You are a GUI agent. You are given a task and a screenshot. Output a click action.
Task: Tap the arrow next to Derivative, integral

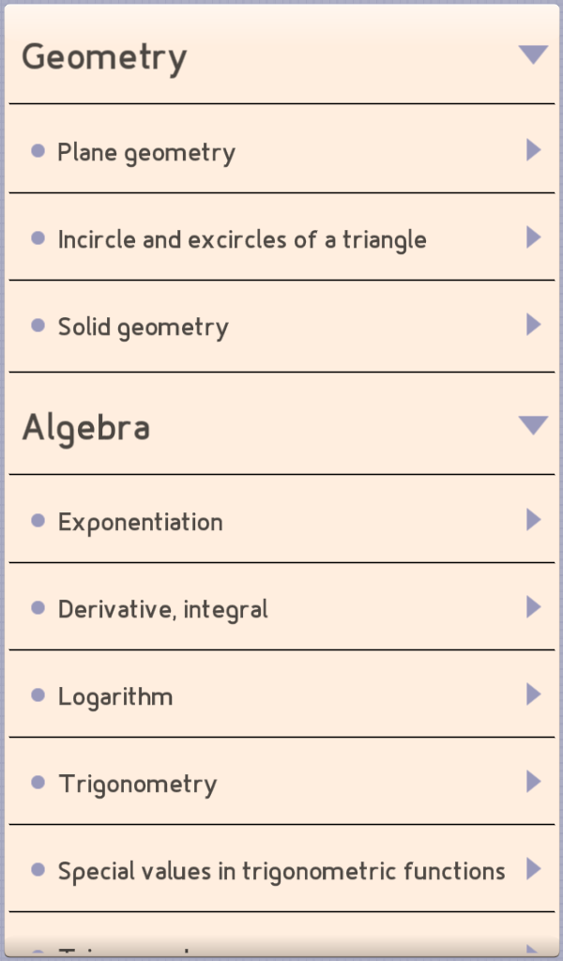pyautogui.click(x=533, y=607)
